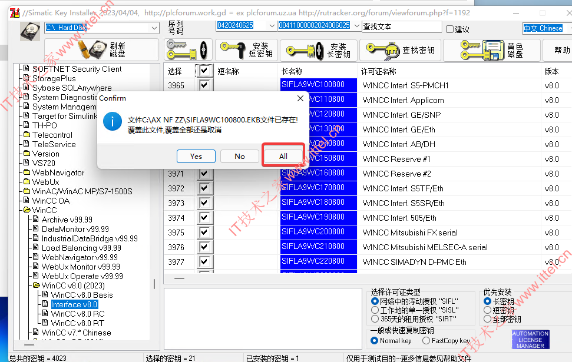Click WINCC Mitsubishi FX serial row
This screenshot has width=572, height=362.
point(410,233)
